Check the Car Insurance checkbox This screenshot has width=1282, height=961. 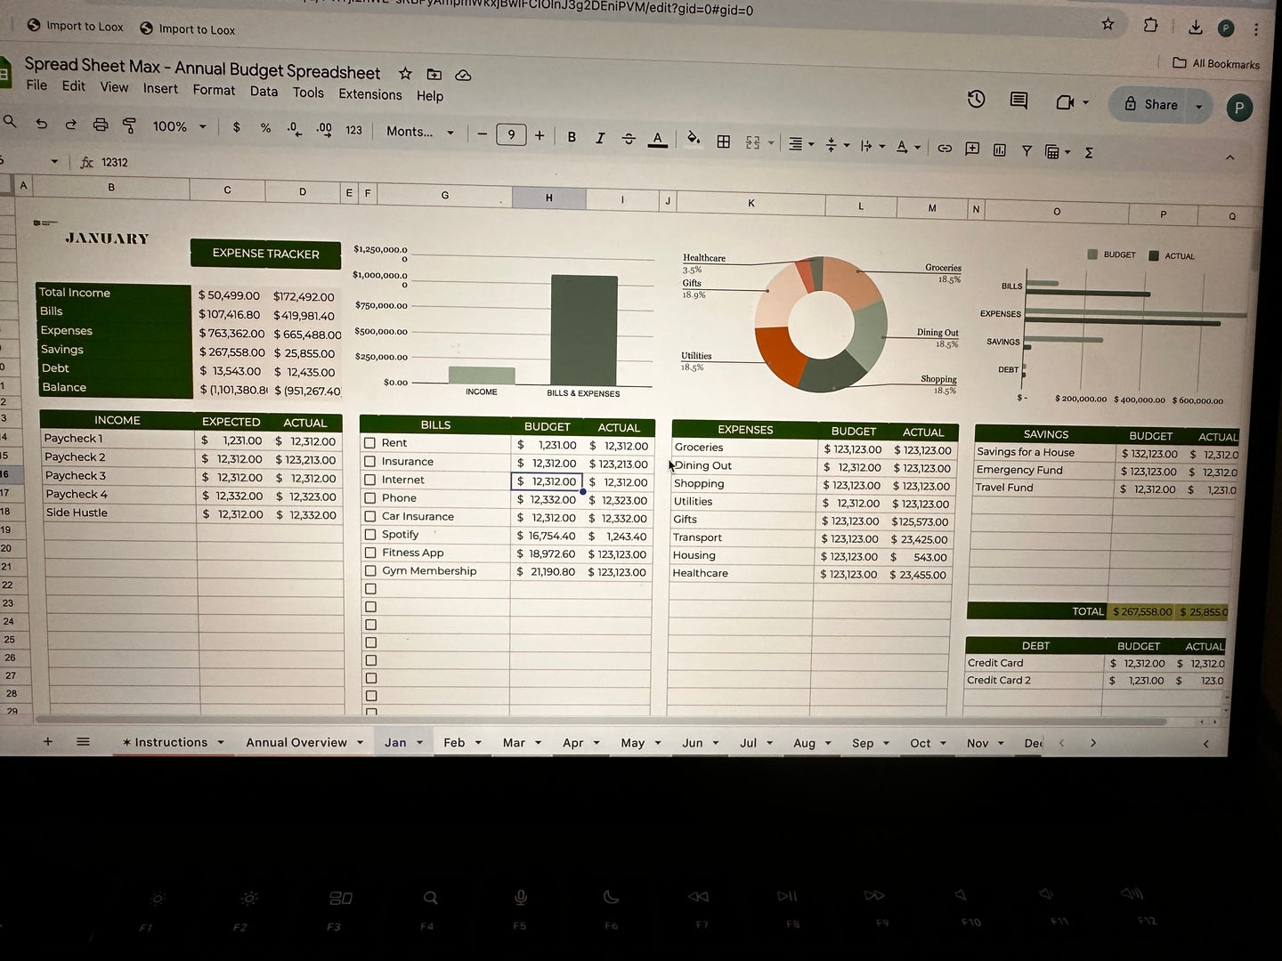coord(369,516)
